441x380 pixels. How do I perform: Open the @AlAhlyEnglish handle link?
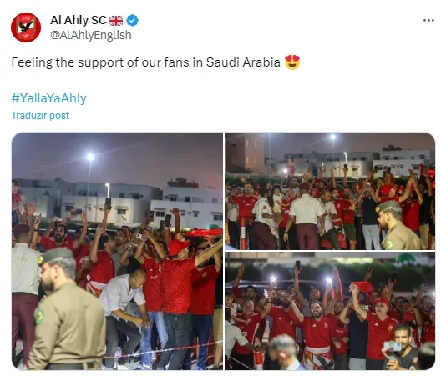[91, 35]
